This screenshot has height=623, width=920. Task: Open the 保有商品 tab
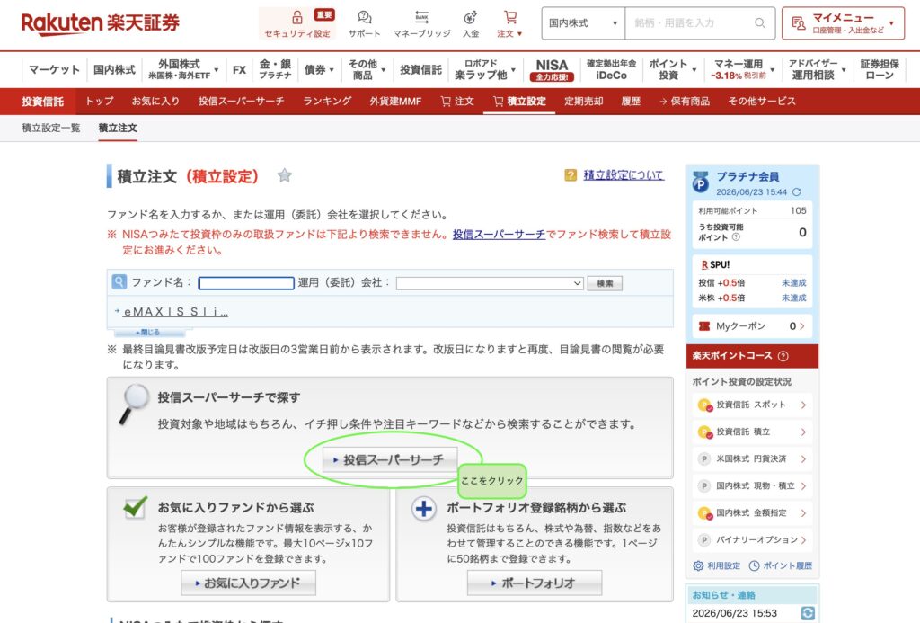[x=684, y=101]
